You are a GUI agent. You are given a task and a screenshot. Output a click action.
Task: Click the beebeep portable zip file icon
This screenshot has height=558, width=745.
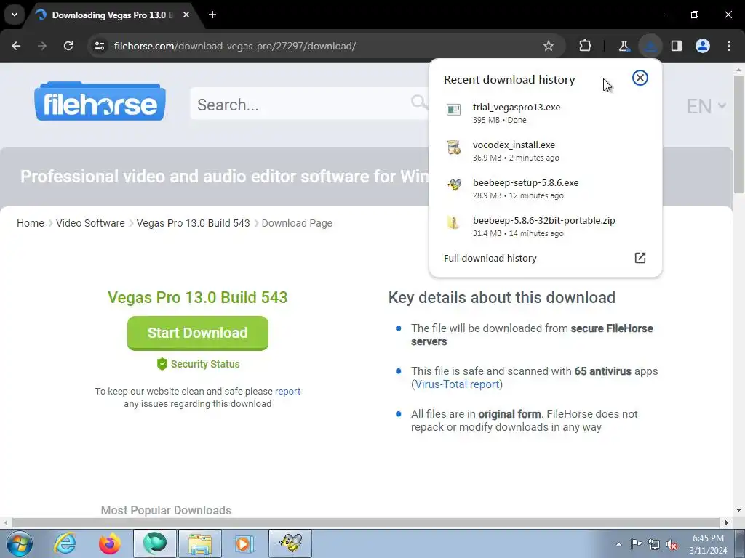click(454, 222)
